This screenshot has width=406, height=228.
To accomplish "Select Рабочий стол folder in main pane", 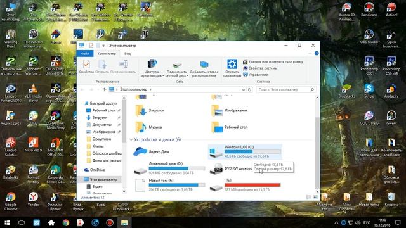I will pos(230,127).
